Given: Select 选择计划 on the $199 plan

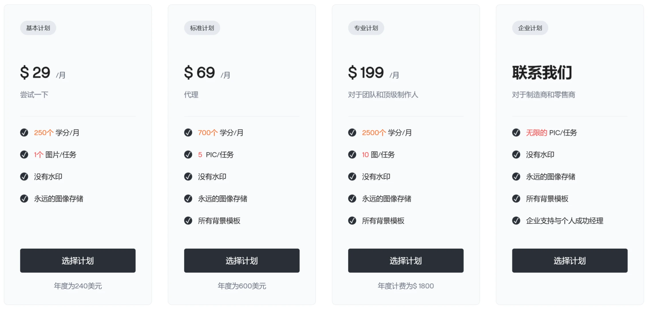Looking at the screenshot, I should tap(405, 261).
